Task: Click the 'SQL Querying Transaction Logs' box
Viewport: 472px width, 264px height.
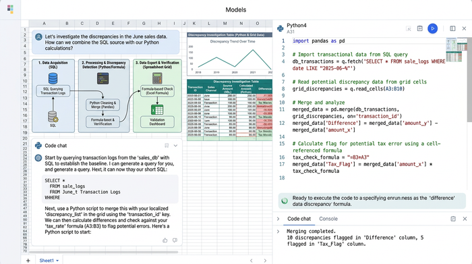Action: tap(53, 91)
